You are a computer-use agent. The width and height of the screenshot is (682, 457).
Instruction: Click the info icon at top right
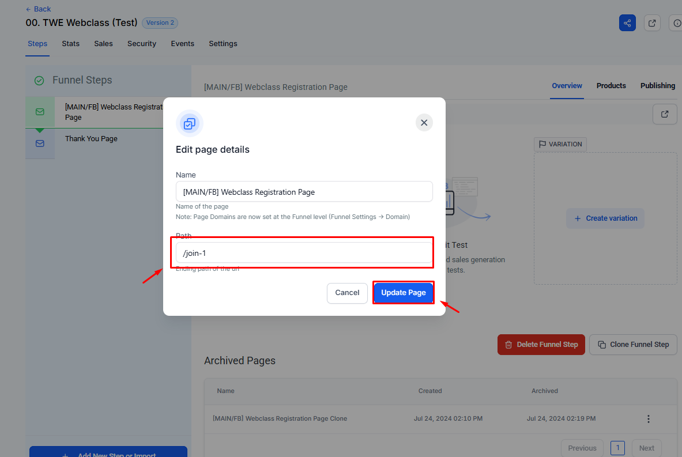676,23
